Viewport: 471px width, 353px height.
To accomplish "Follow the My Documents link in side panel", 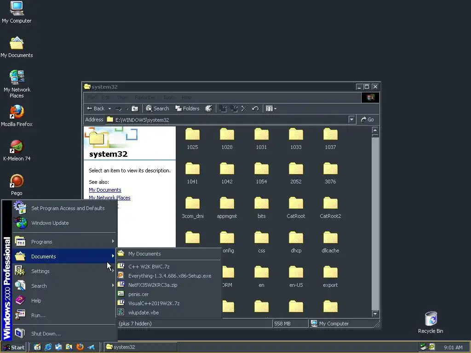I will coord(105,190).
